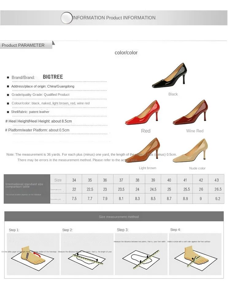Viewport: 228px width, 299px height.
Task: Select size 36 in the size table
Action: click(x=105, y=180)
